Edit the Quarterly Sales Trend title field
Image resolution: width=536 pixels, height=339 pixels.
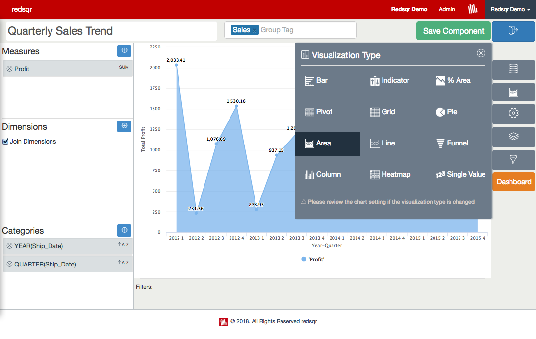pyautogui.click(x=112, y=31)
